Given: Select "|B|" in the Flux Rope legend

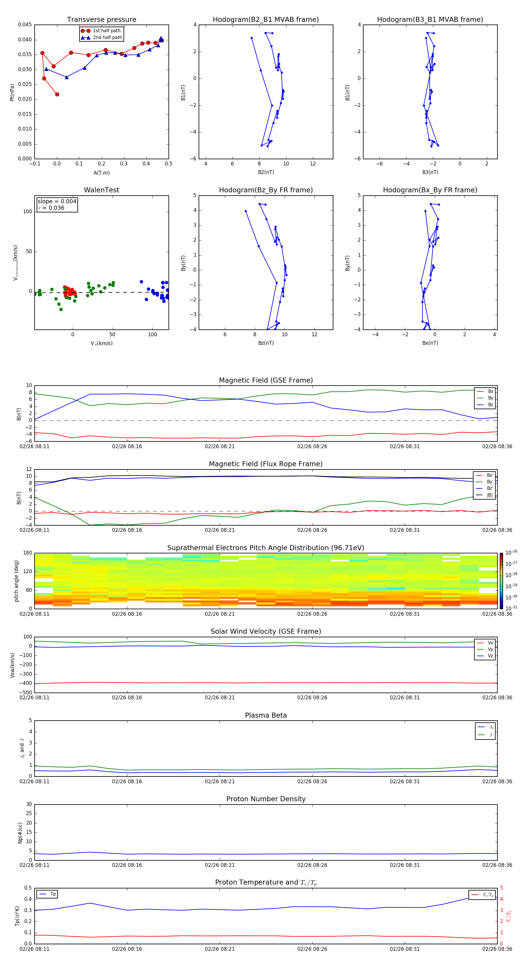Looking at the screenshot, I should point(484,495).
